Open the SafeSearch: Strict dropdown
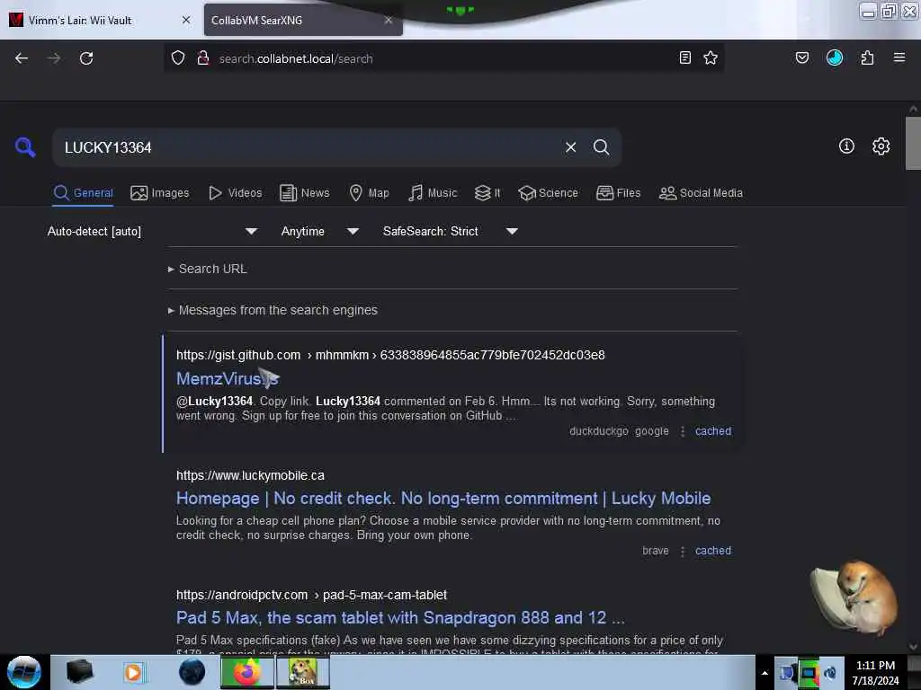 click(451, 231)
